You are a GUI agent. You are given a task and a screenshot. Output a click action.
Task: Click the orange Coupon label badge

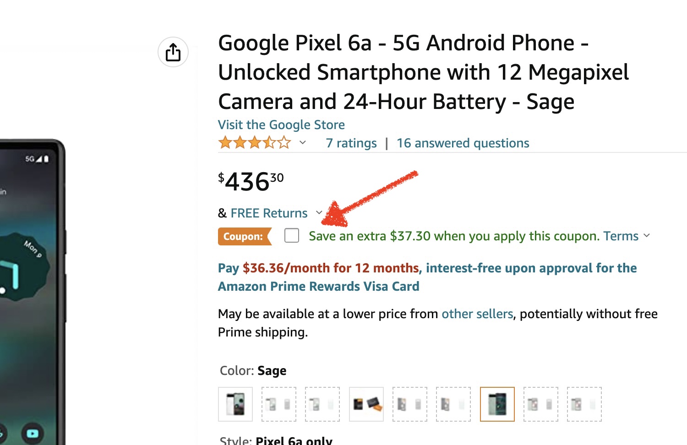244,236
